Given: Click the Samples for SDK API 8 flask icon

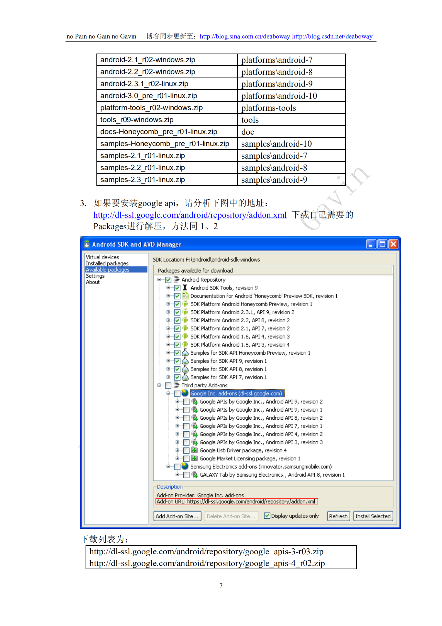Looking at the screenshot, I should (x=185, y=369).
